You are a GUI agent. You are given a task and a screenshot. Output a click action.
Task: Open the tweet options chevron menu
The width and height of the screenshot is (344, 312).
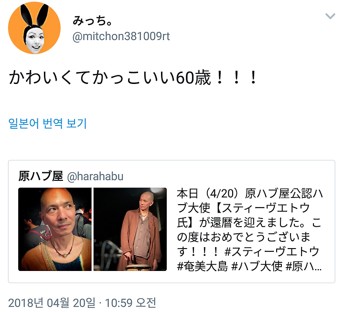click(x=330, y=16)
